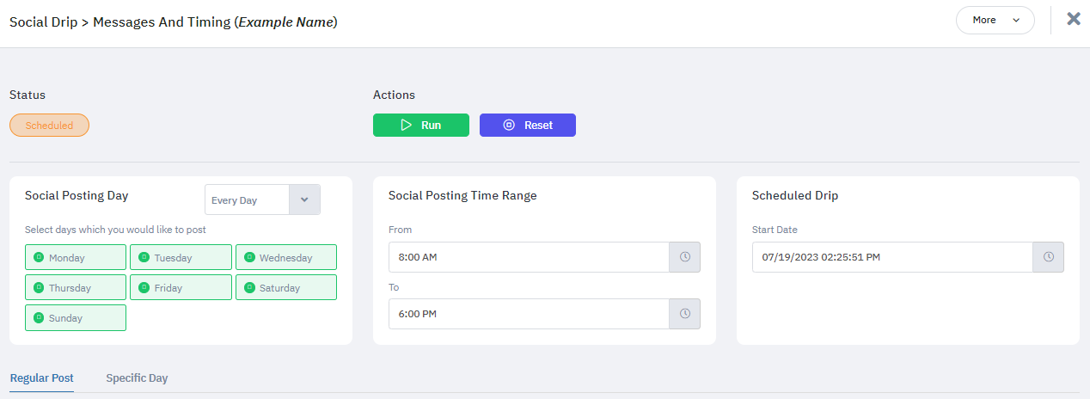Toggle the Friday posting day
Screen dimensions: 1090x399
(x=181, y=288)
